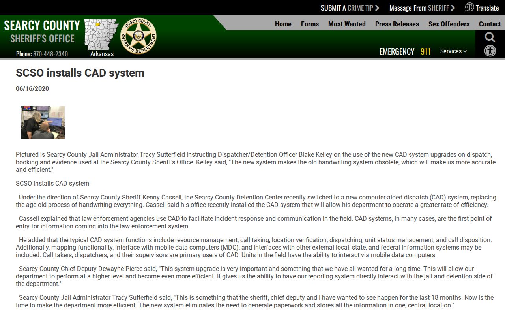
Task: View the Most Wanted page
Action: [x=347, y=24]
